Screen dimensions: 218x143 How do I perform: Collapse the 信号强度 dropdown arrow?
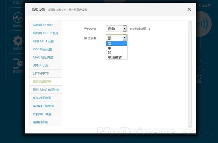point(125,38)
